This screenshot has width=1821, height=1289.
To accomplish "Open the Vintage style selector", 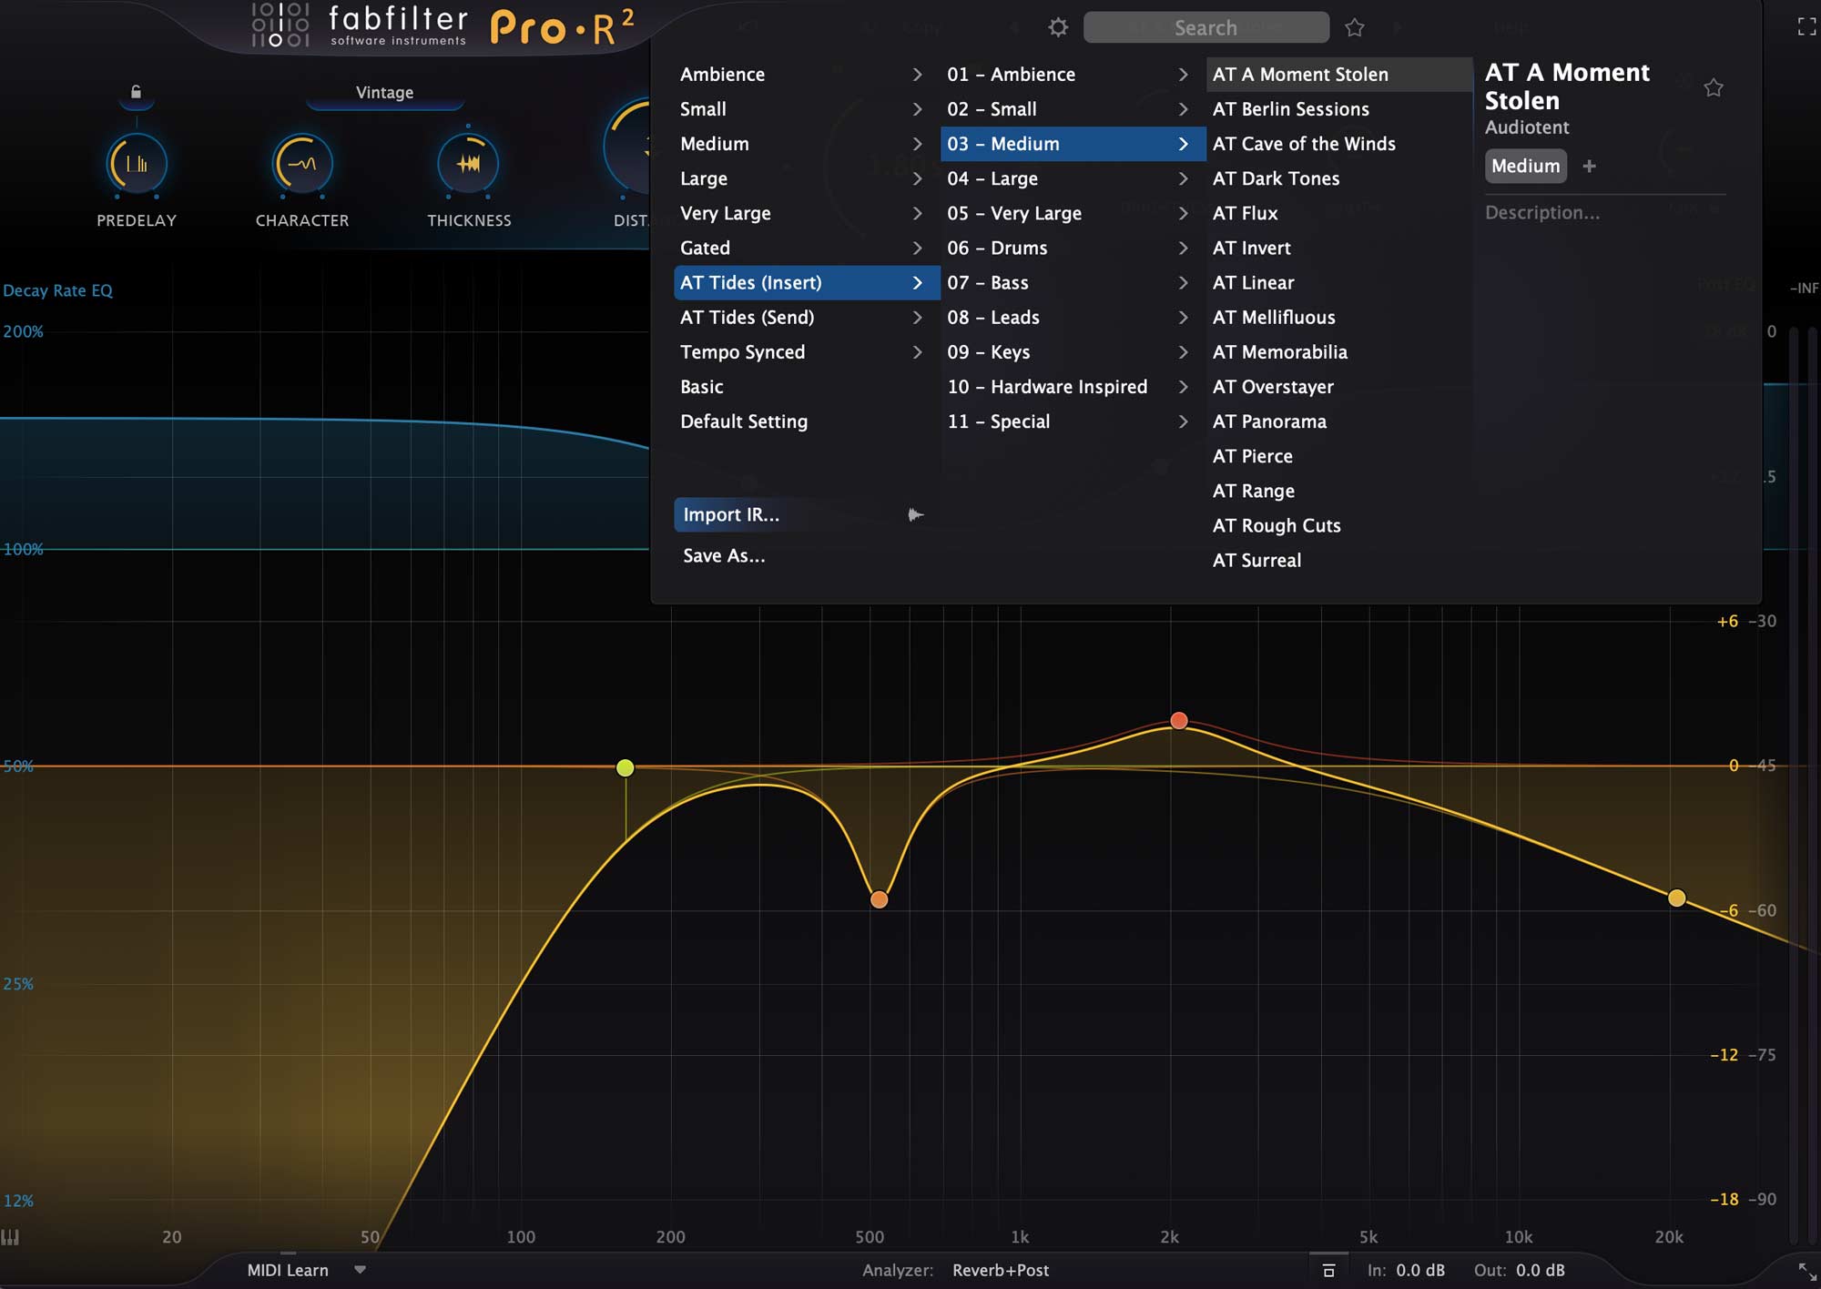I will pyautogui.click(x=384, y=93).
